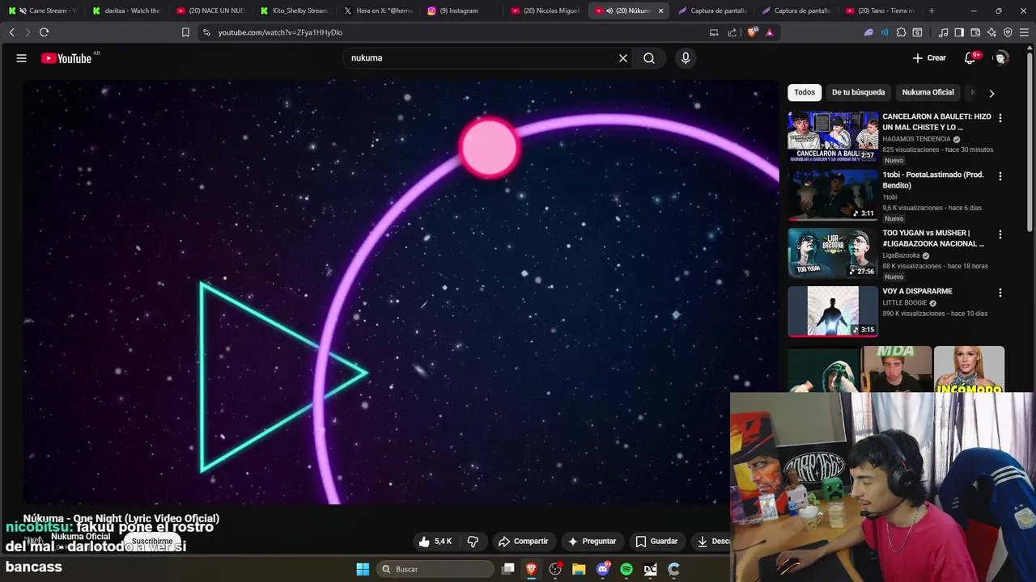Image resolution: width=1036 pixels, height=582 pixels.
Task: Select the De tu búsqueda chip
Action: (x=858, y=92)
